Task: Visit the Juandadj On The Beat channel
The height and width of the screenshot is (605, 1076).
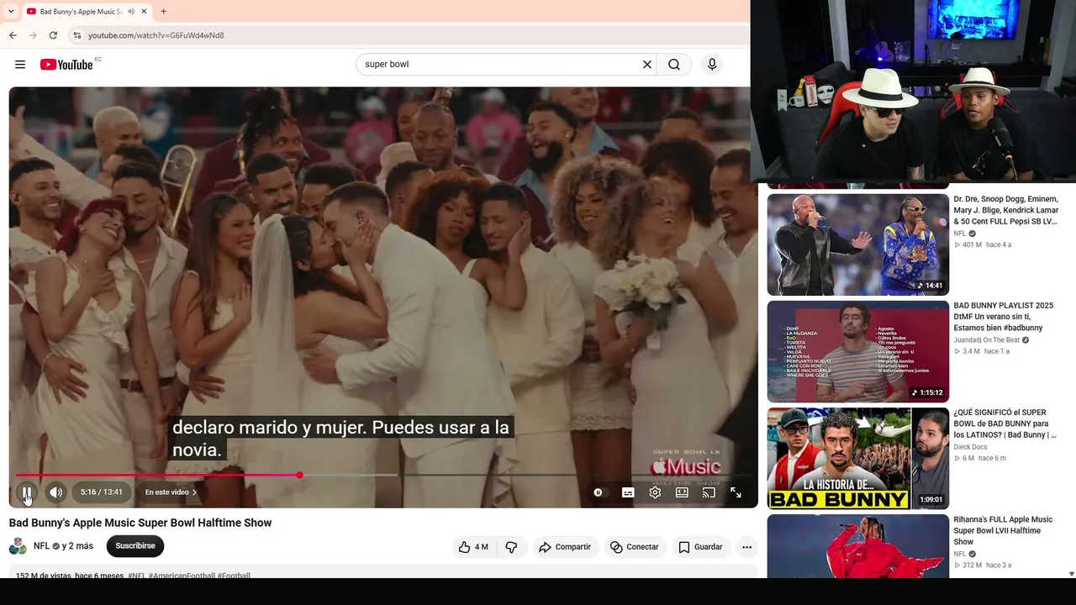Action: 986,340
